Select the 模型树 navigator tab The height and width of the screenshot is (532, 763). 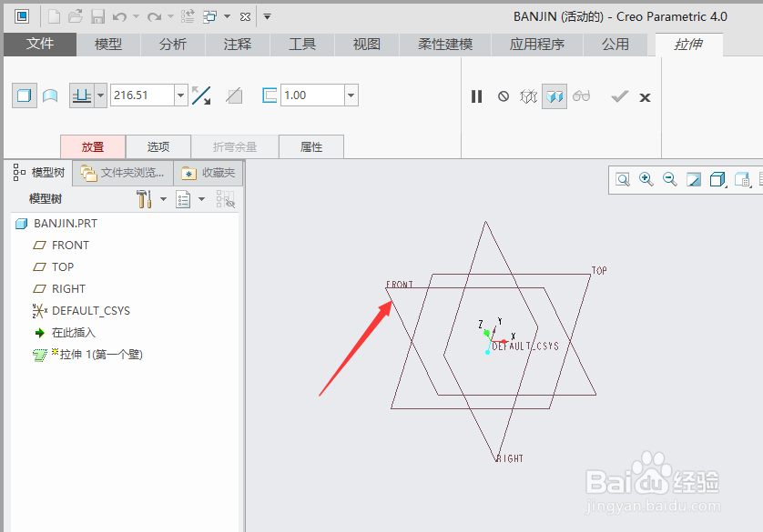pyautogui.click(x=39, y=173)
